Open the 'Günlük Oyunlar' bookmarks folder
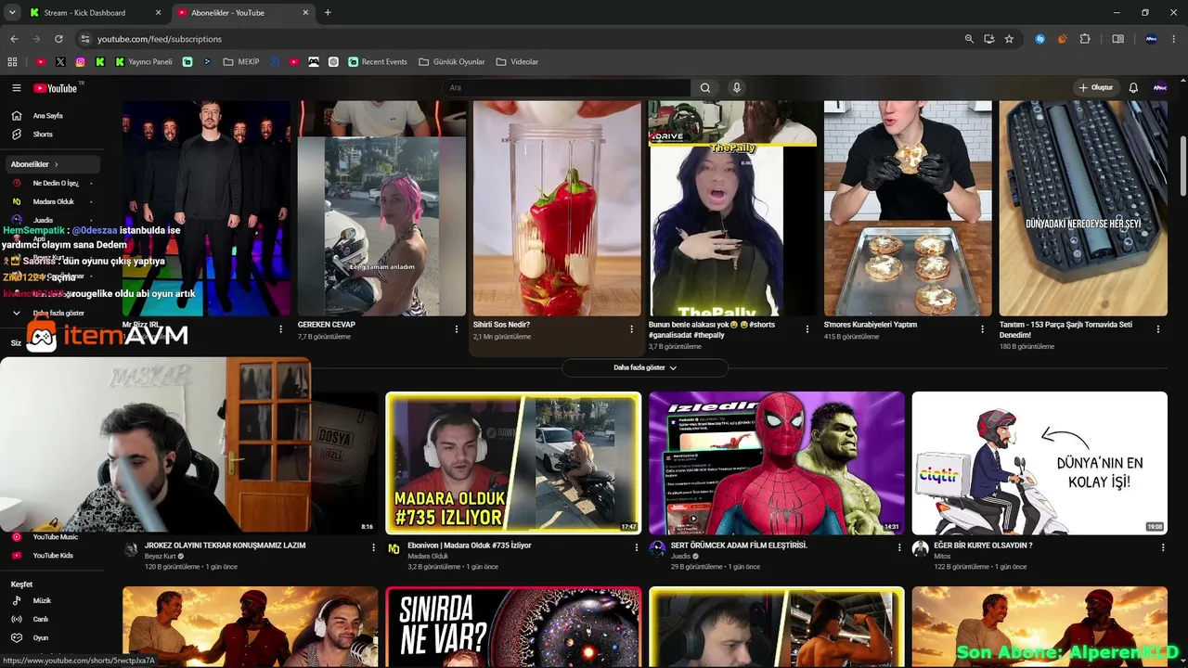The width and height of the screenshot is (1188, 668). pos(452,62)
